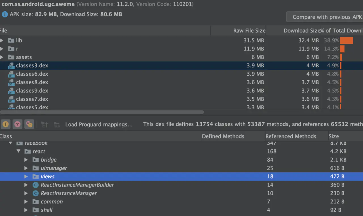Click the ReactInstanceManager class icon
This screenshot has height=216, width=363.
pyautogui.click(x=35, y=193)
